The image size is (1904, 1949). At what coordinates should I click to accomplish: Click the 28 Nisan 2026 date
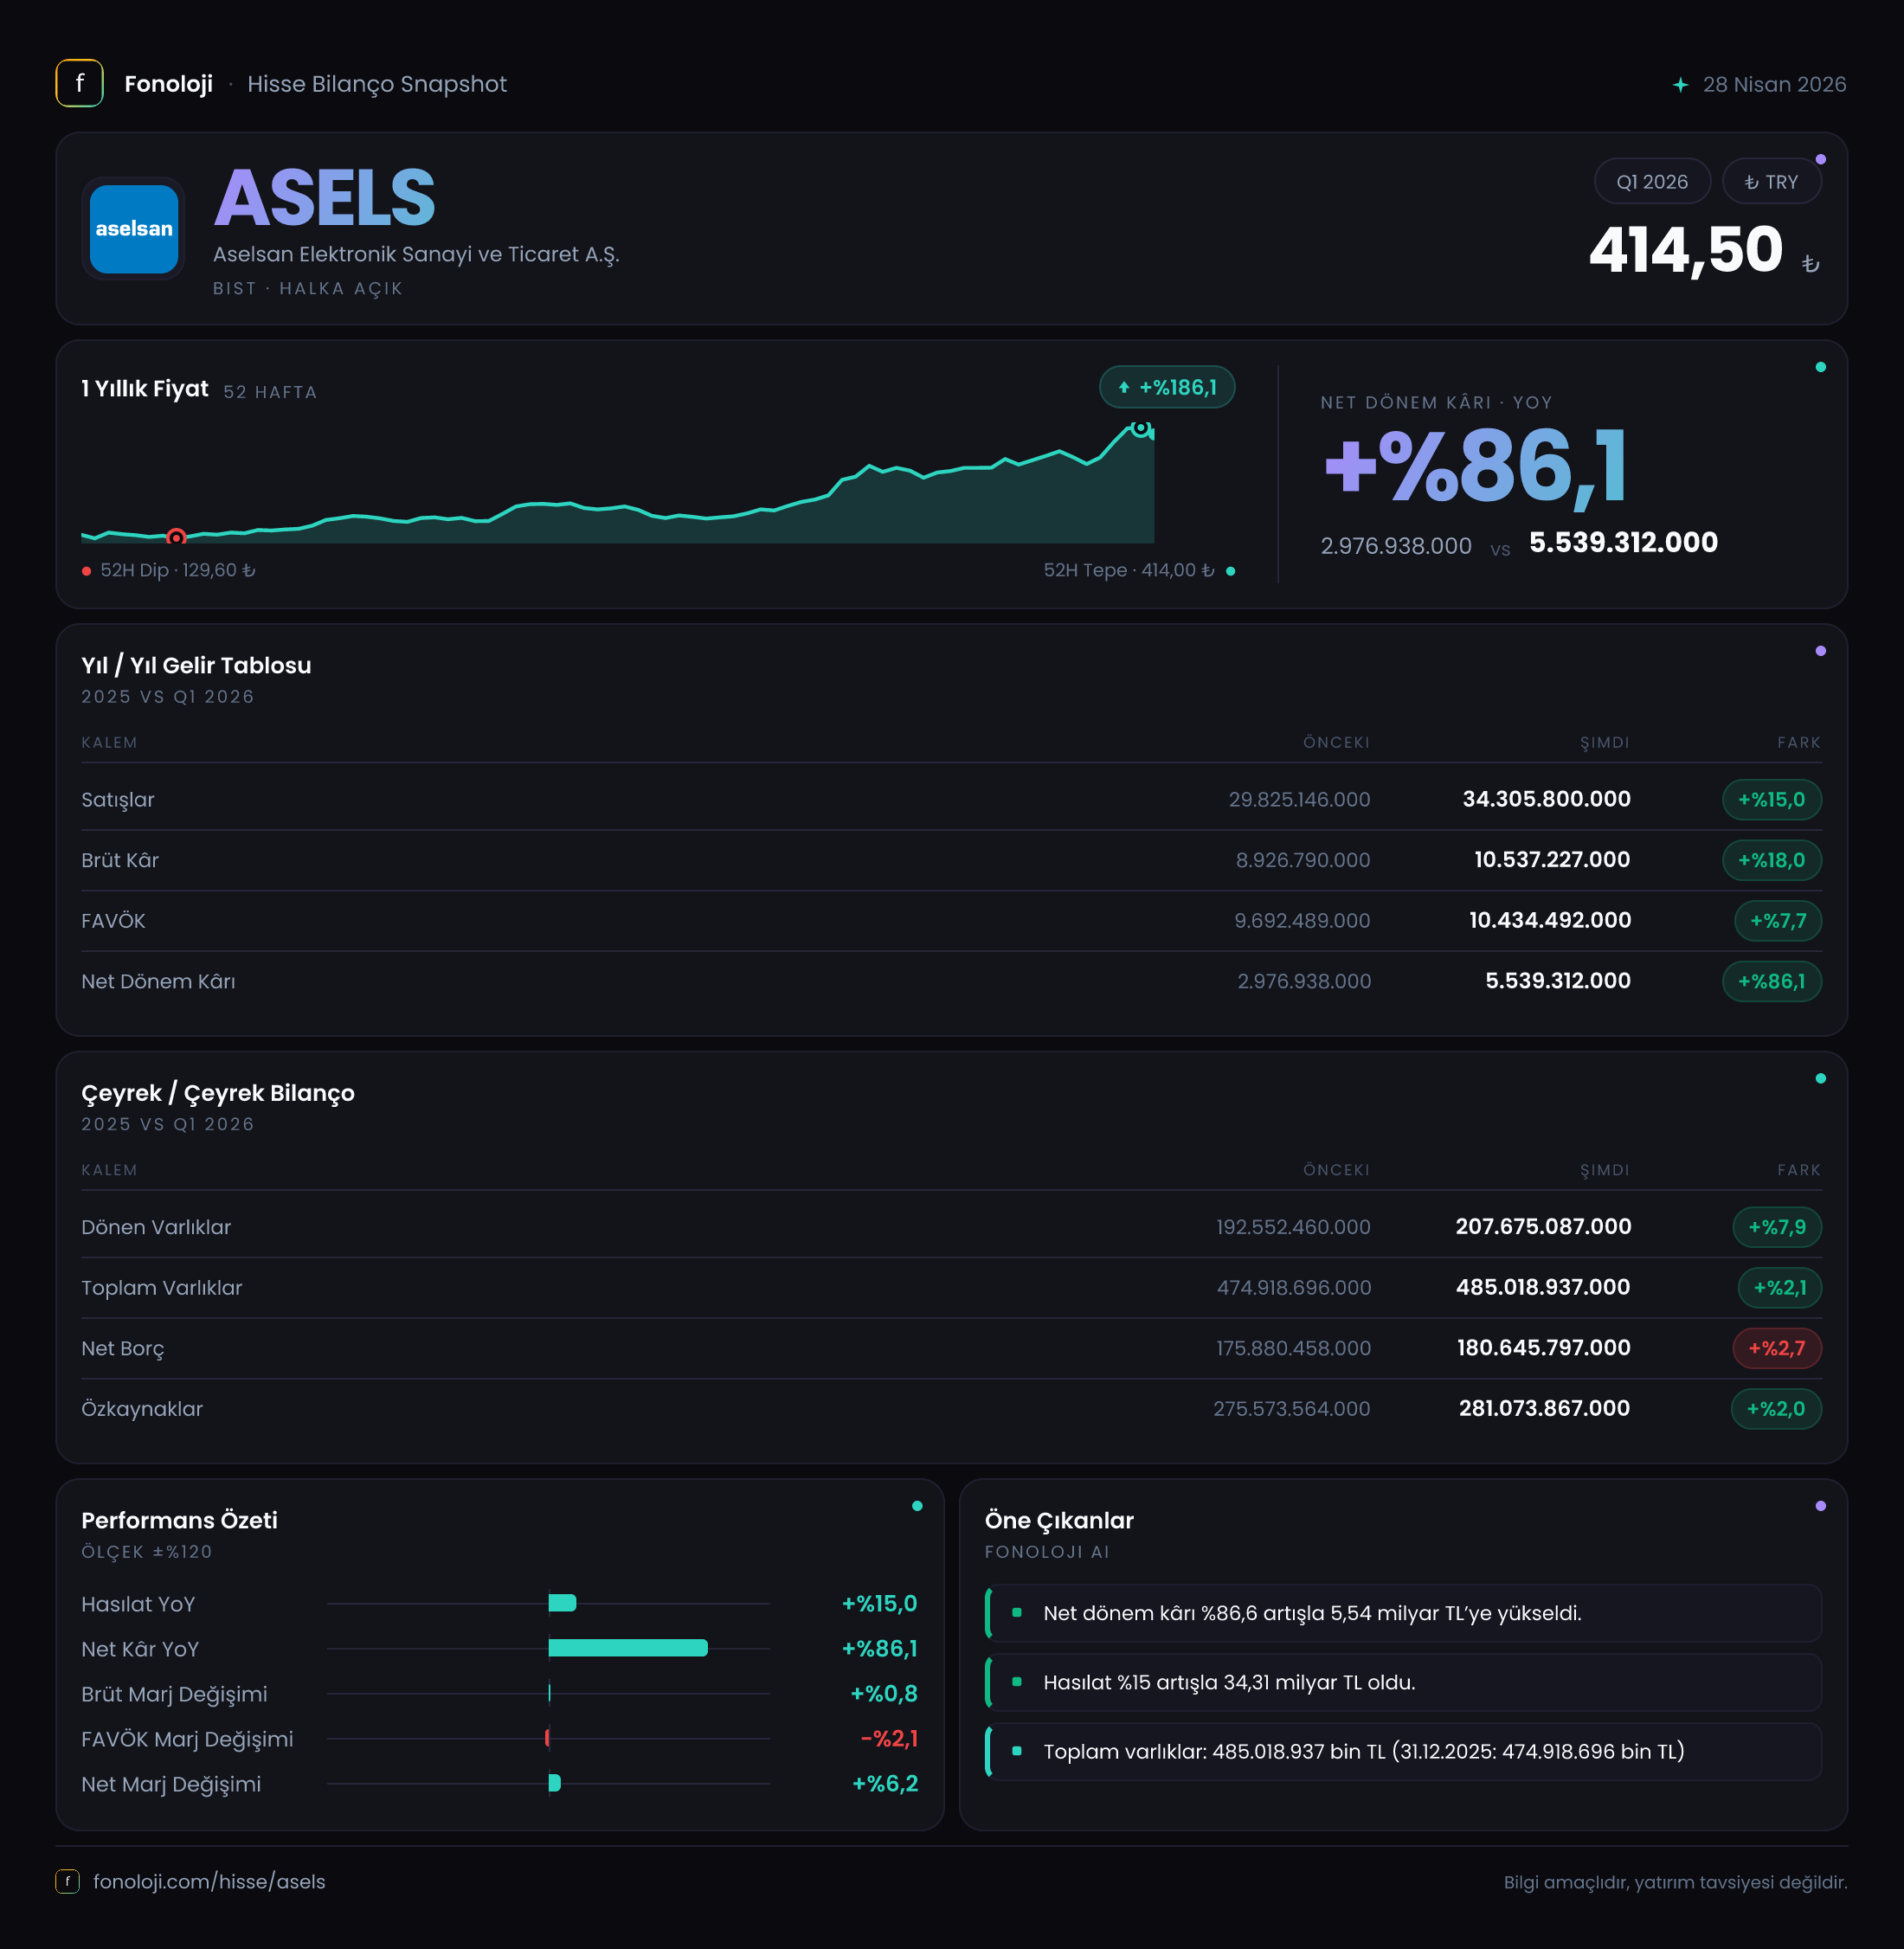click(1774, 84)
